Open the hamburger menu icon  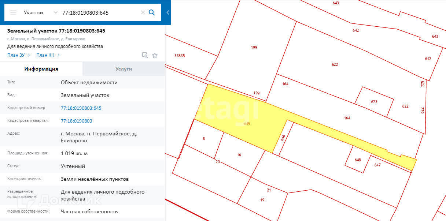pos(13,12)
